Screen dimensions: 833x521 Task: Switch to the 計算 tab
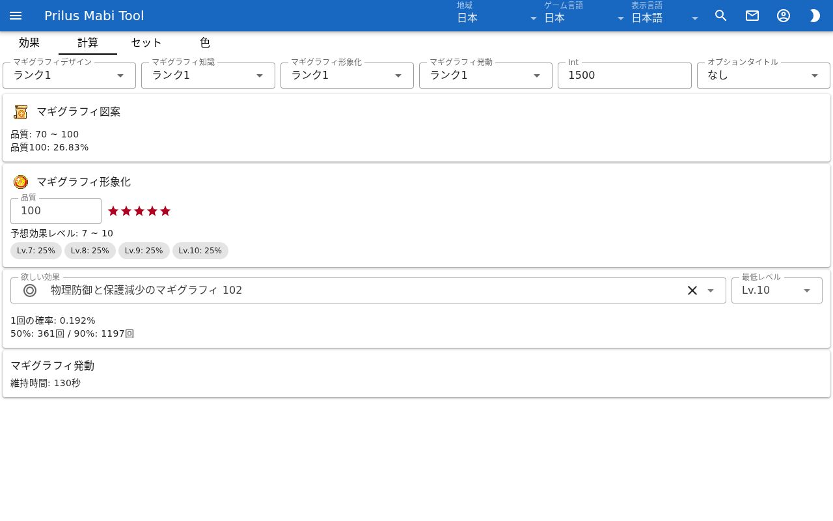tap(88, 43)
